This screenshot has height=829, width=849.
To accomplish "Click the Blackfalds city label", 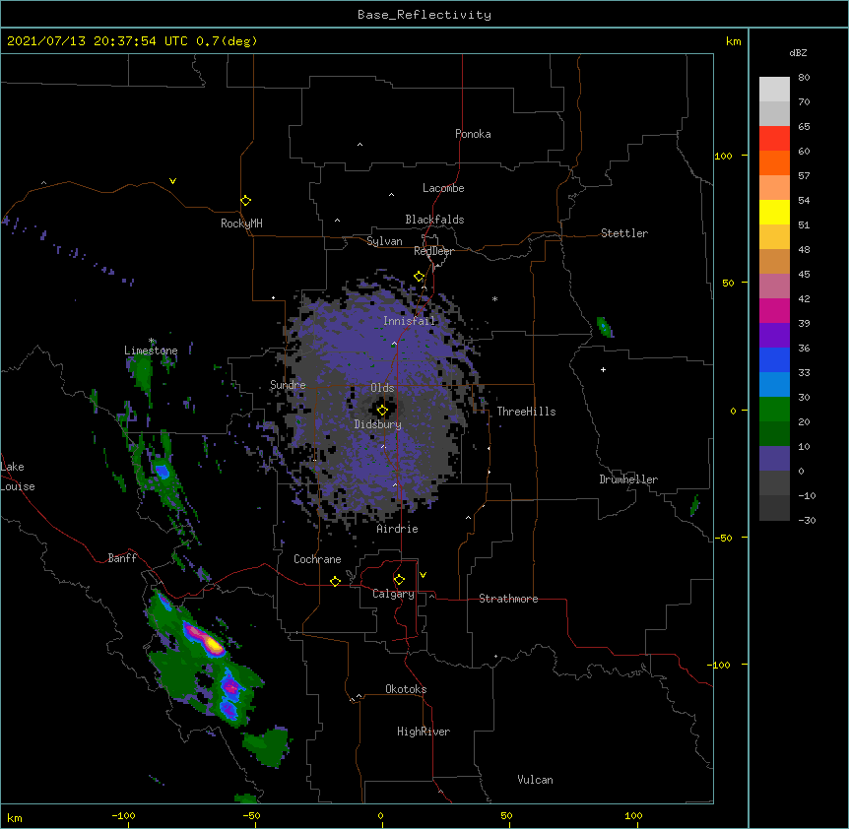I will pos(434,220).
